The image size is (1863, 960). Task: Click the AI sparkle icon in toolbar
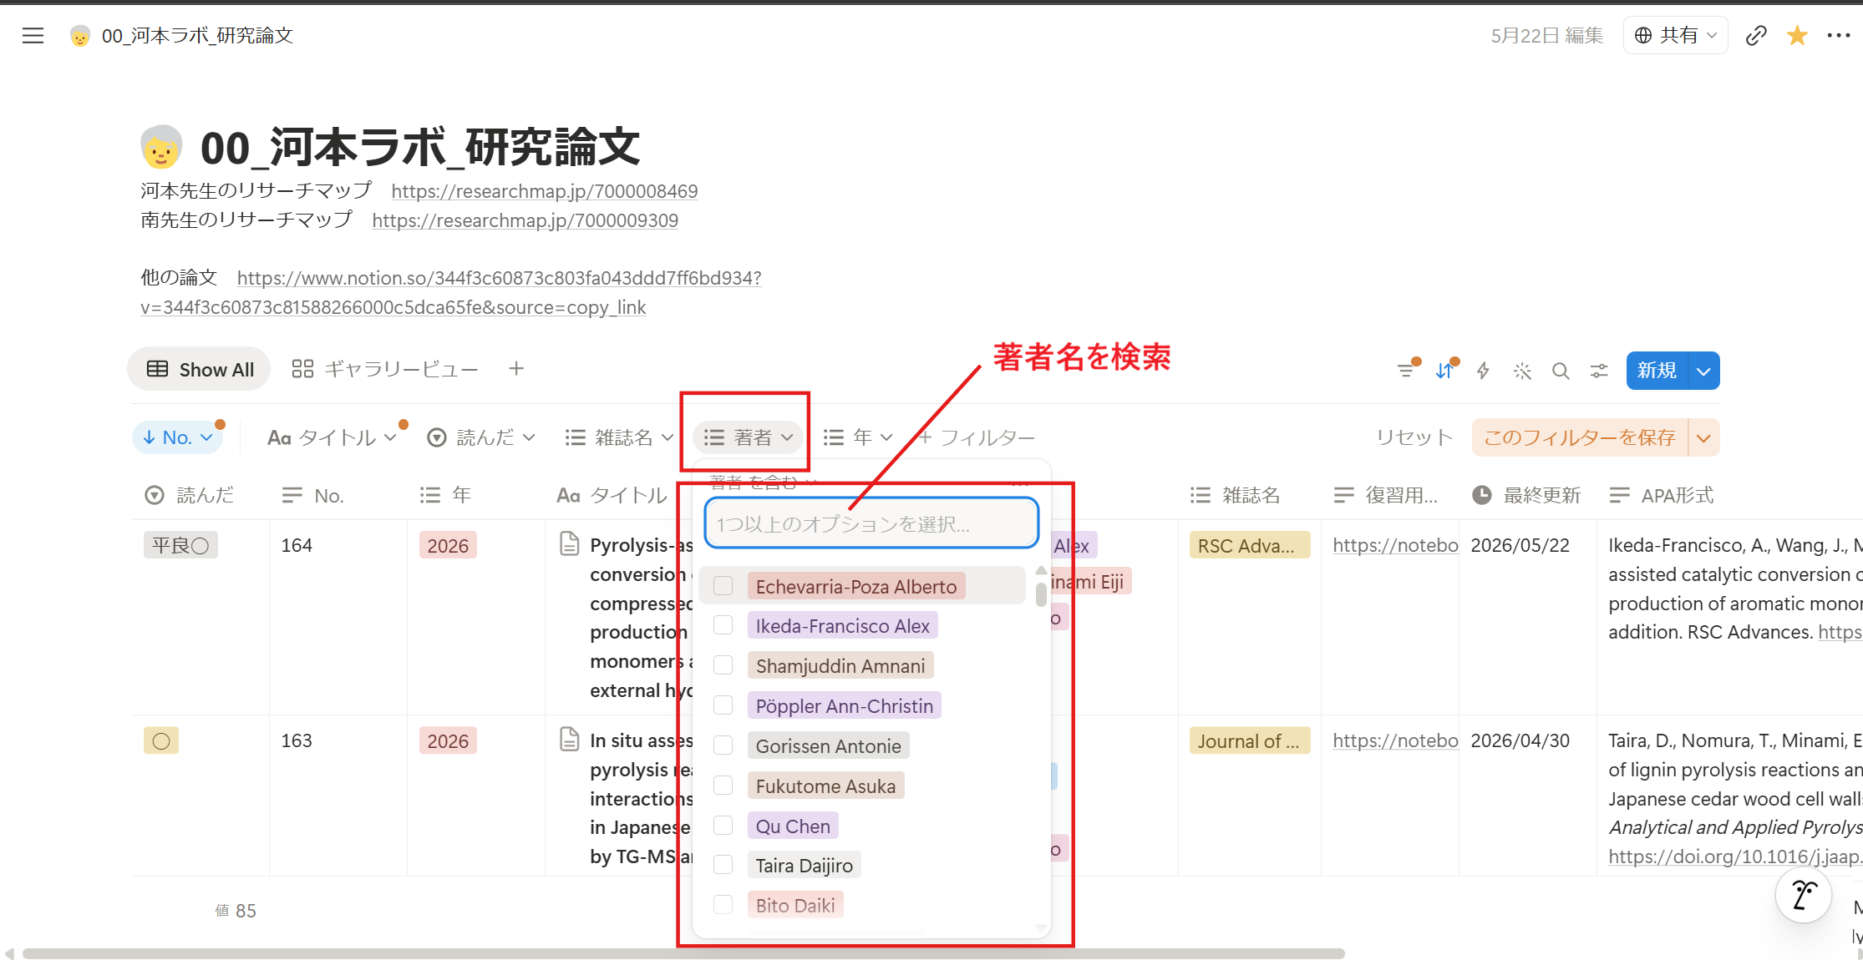click(x=1522, y=370)
